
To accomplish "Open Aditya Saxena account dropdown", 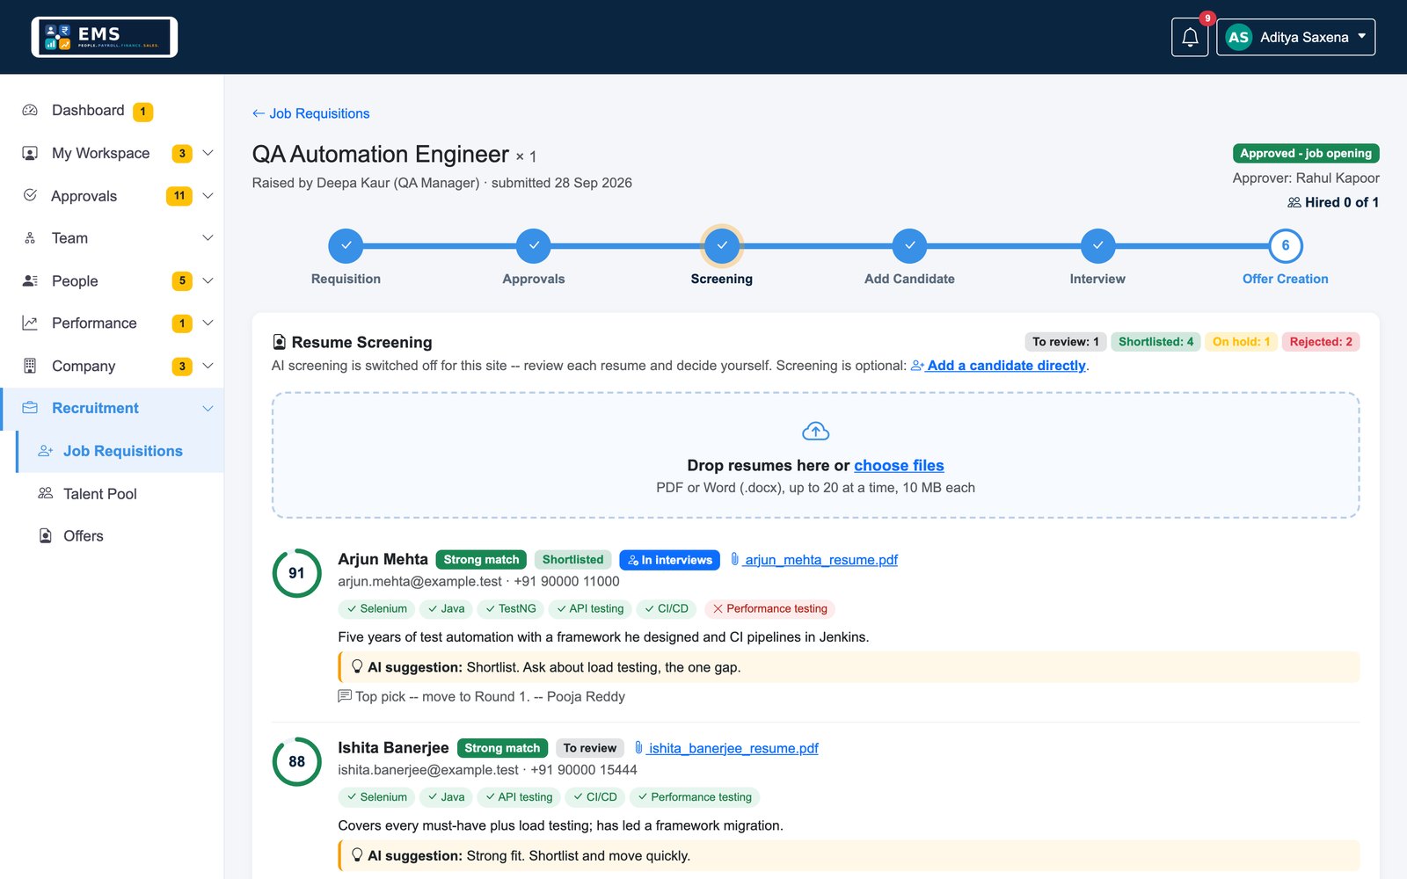I will click(1295, 37).
